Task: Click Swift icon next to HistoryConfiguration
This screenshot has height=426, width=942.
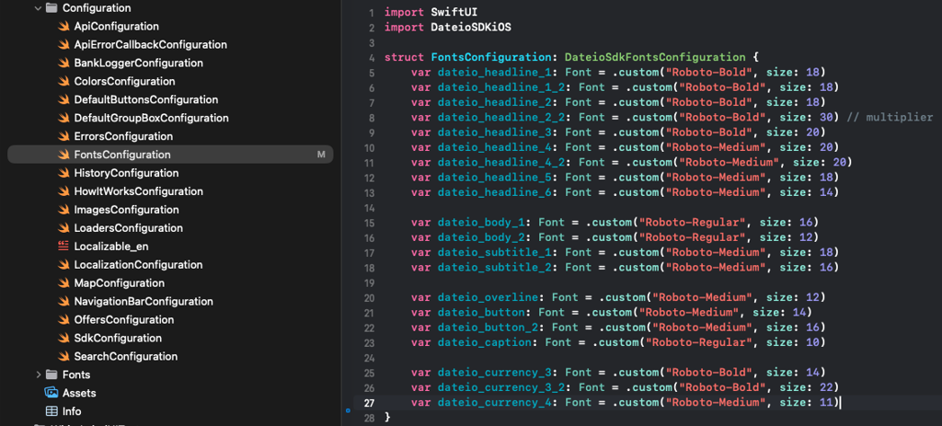Action: click(63, 173)
